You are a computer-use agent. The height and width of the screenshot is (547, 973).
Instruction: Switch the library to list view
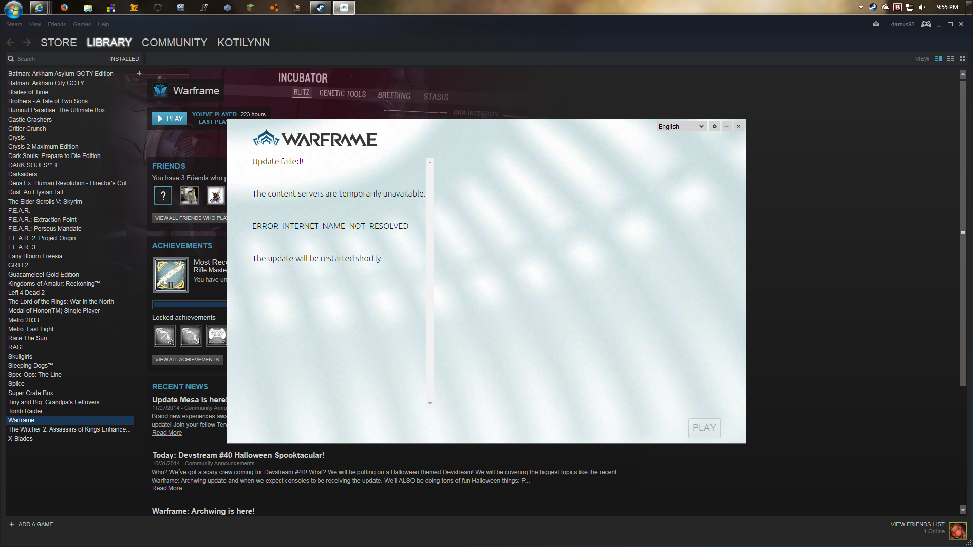(x=951, y=59)
